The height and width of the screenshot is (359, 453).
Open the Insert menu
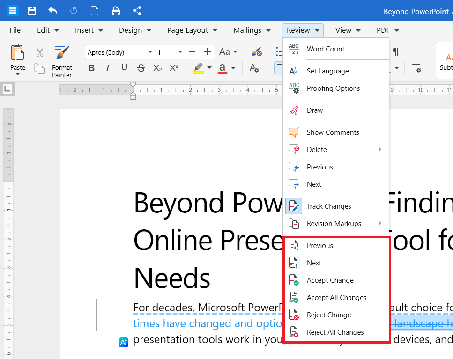89,30
